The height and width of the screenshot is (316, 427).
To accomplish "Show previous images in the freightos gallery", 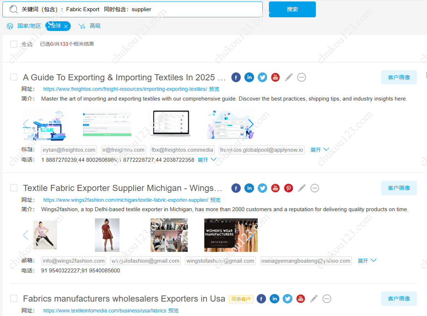I will click(26, 124).
